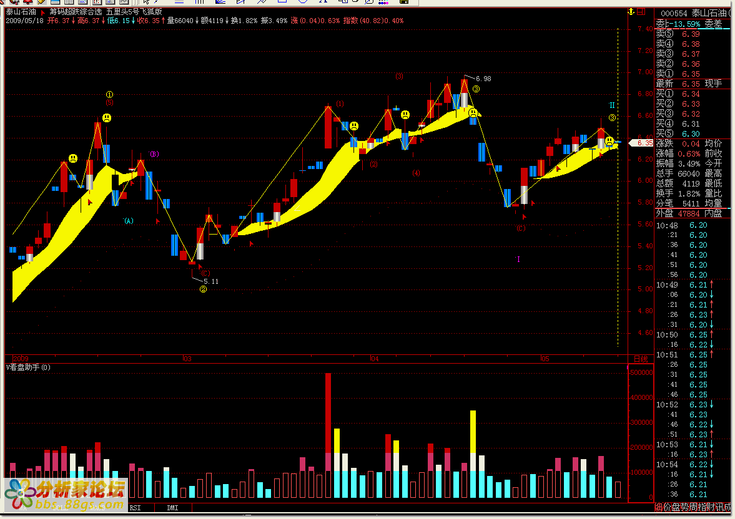
Task: Click the 泰山石油 stock name at top-left
Action: click(x=21, y=12)
